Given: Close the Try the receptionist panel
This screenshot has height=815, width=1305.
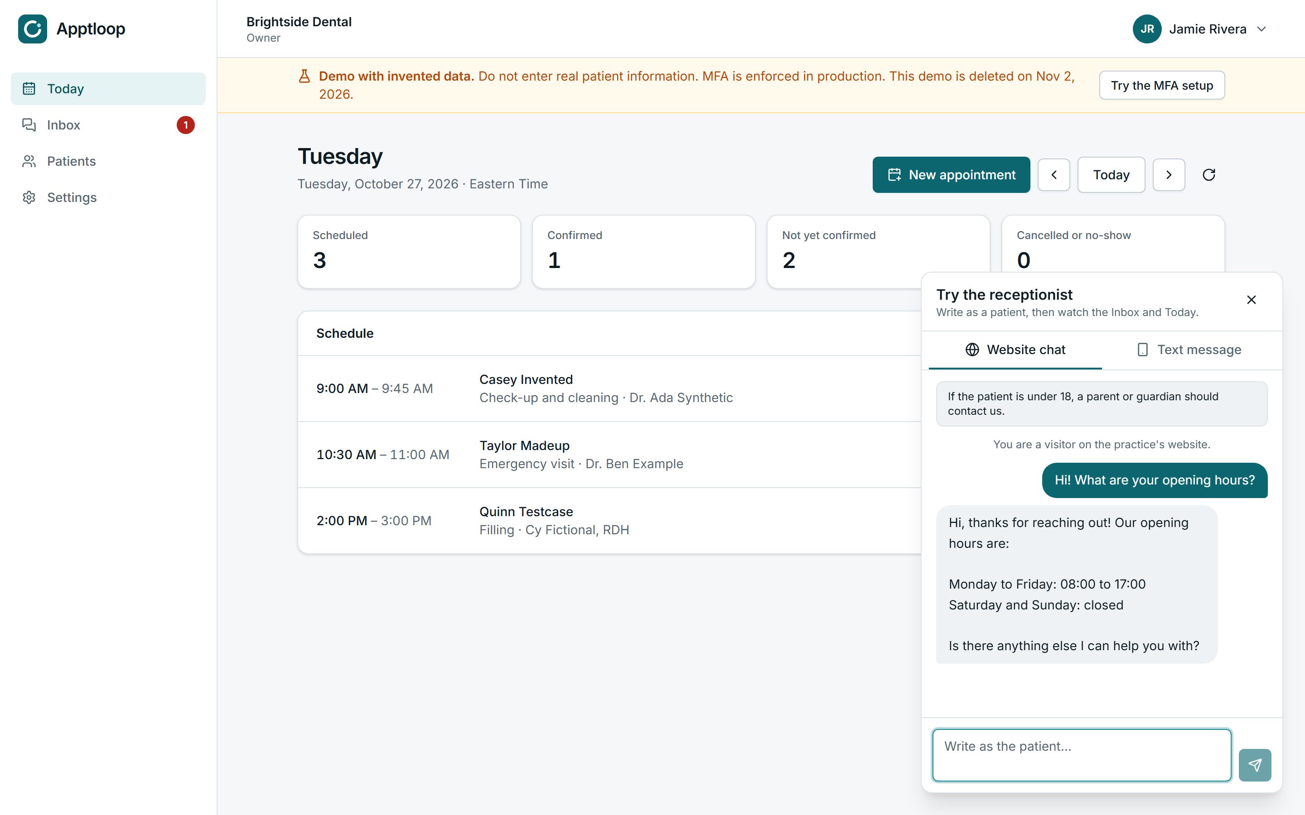Looking at the screenshot, I should [x=1251, y=300].
